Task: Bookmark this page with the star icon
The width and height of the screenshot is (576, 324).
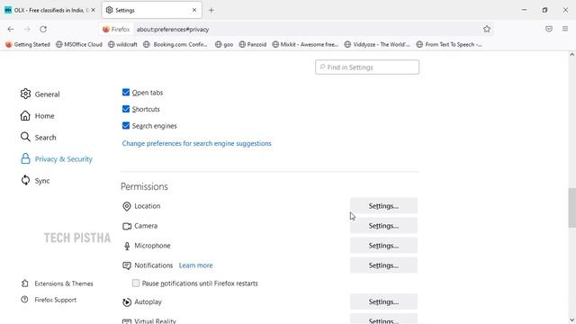Action: pos(487,29)
